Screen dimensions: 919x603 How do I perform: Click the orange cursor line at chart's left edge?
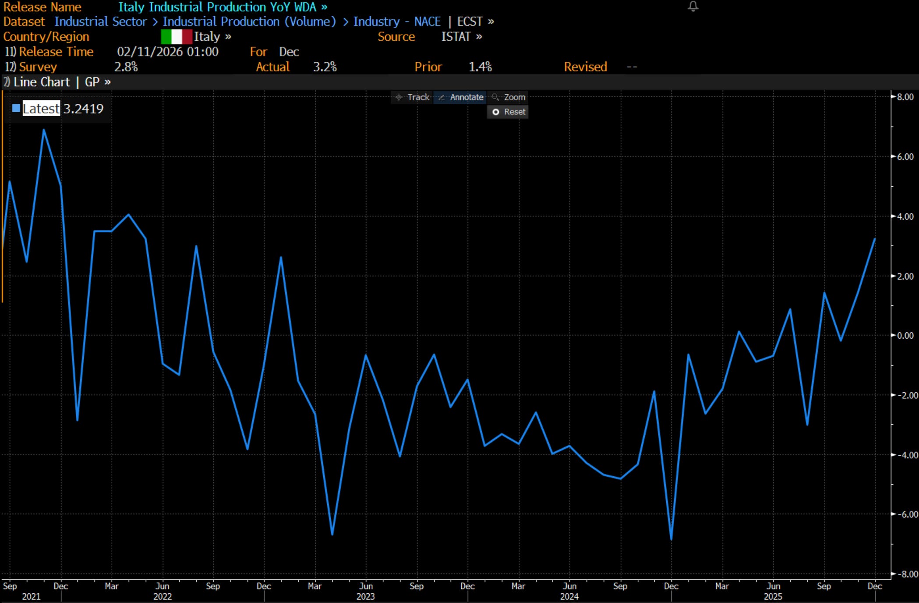click(2, 197)
